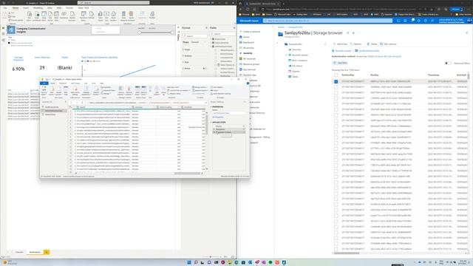Open File tab in Power Query Editor
Screen dimensions: 473x266
click(x=44, y=83)
